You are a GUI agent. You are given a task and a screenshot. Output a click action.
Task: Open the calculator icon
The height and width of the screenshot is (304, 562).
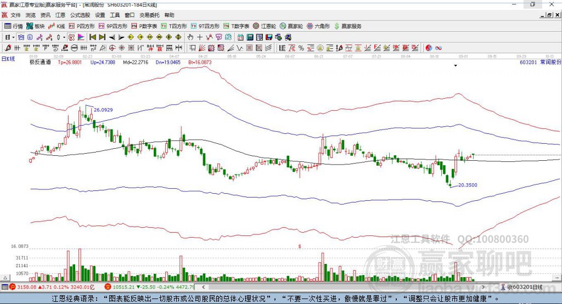click(250, 37)
